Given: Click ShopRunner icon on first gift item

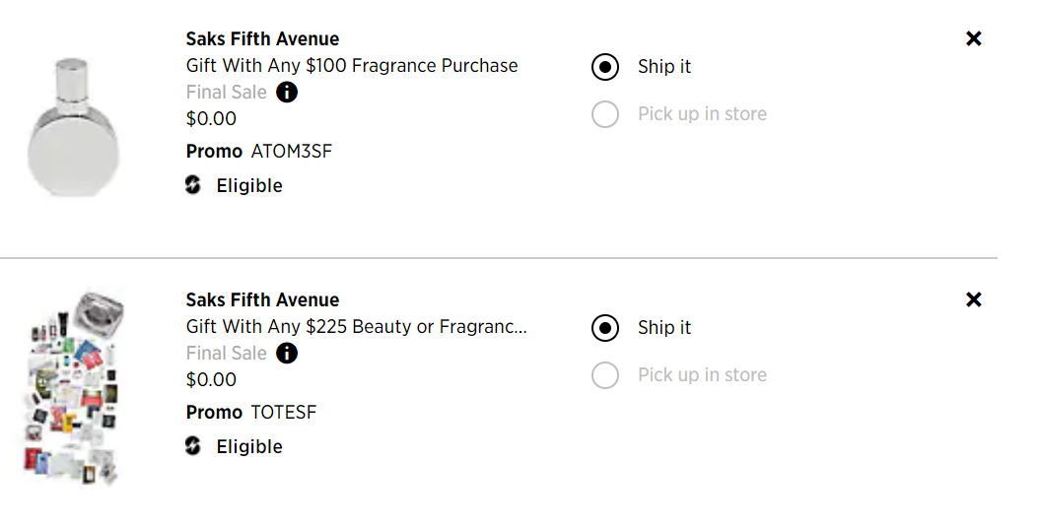Looking at the screenshot, I should [x=193, y=185].
